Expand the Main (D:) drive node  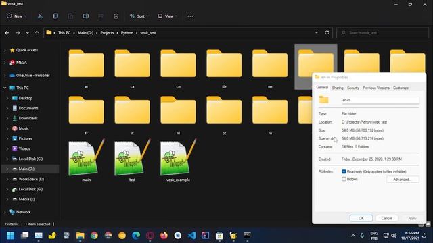coord(7,169)
